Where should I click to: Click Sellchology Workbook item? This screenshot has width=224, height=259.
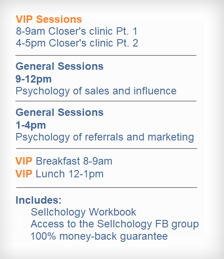[83, 212]
